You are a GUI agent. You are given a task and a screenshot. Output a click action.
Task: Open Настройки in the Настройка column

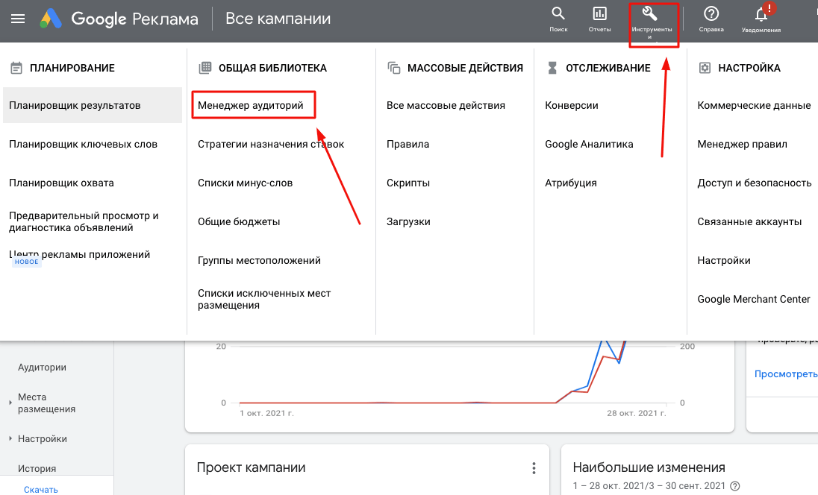click(x=724, y=260)
